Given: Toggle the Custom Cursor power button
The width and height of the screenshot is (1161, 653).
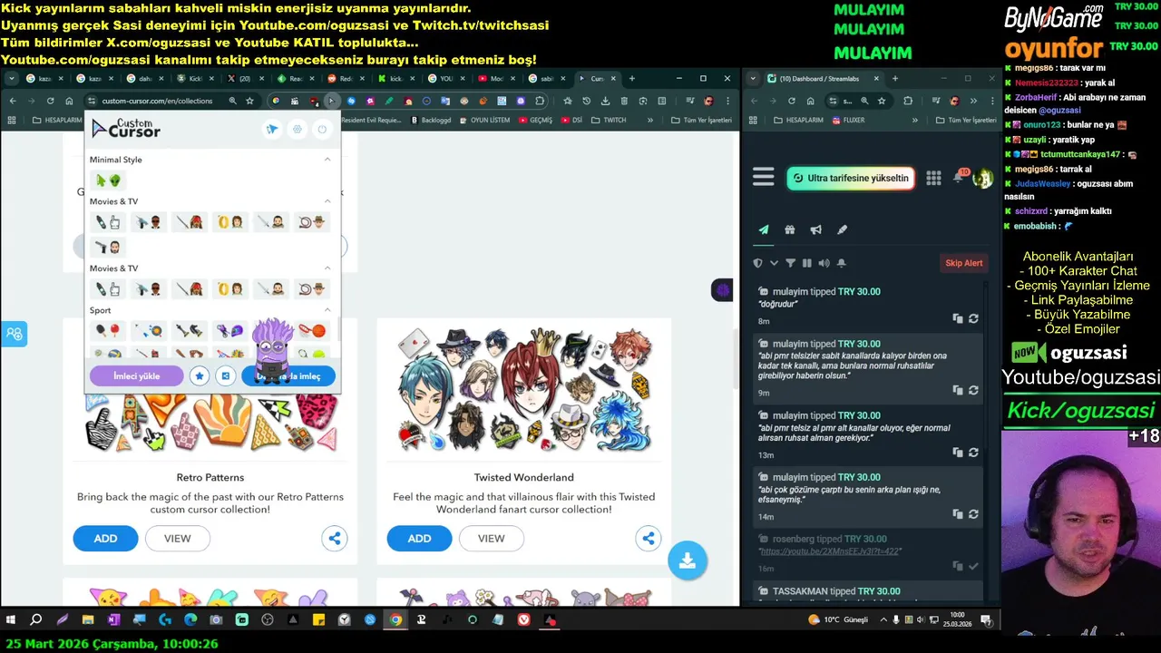Looking at the screenshot, I should click(x=322, y=130).
